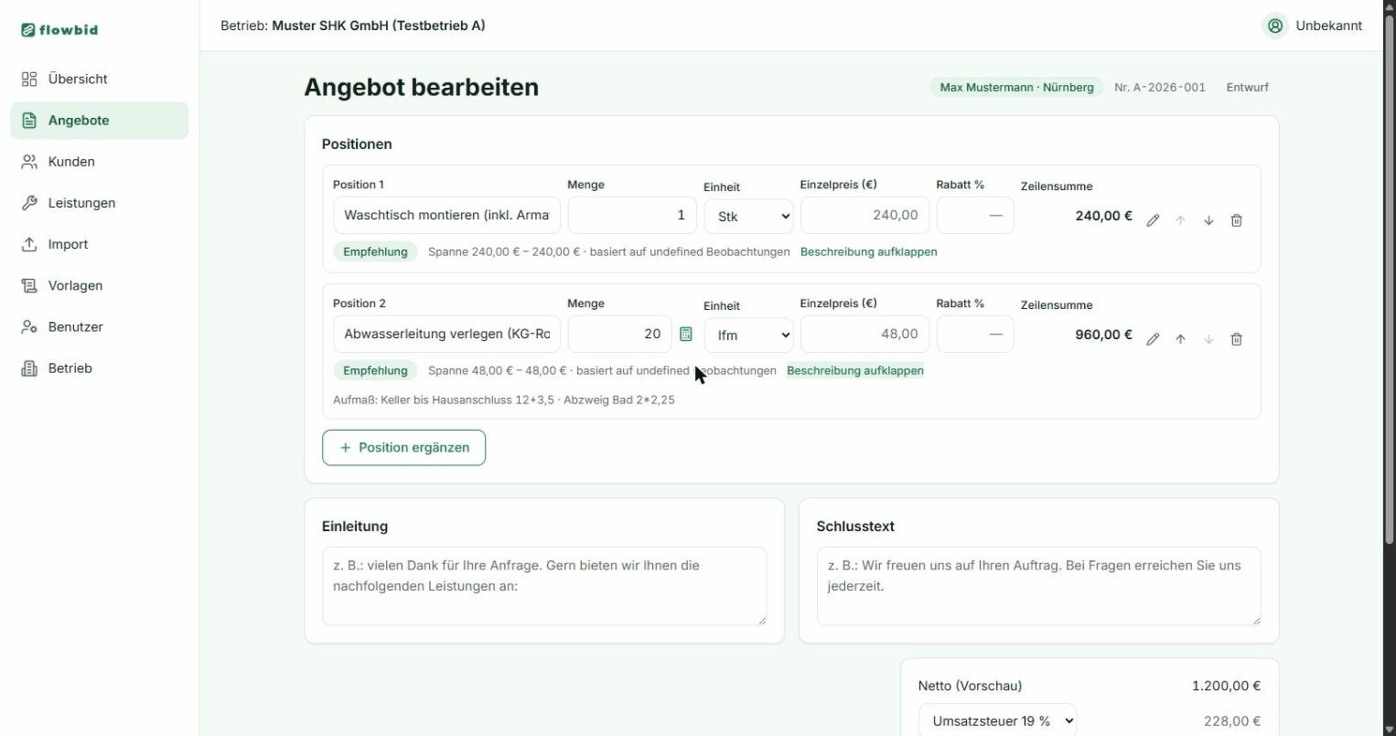Click the Waschtisch montieren description field
Viewport: 1396px width, 736px height.
pos(446,215)
